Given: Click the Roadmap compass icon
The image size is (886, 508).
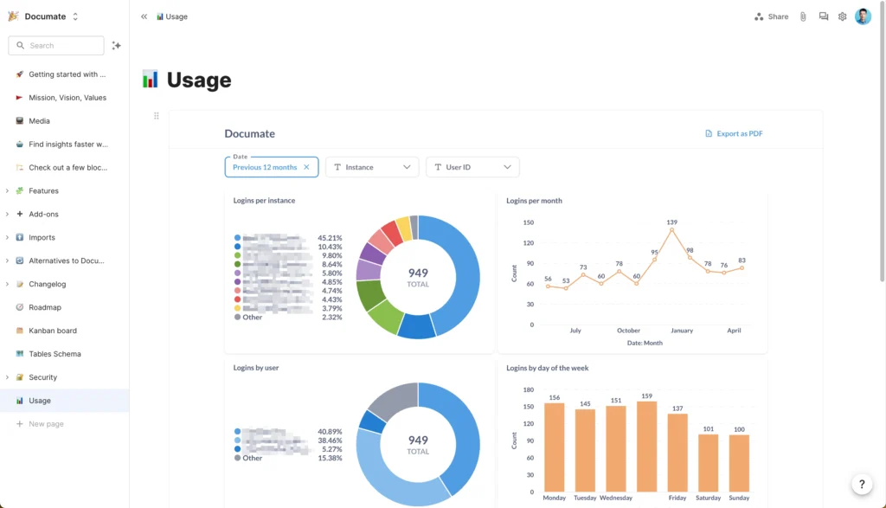Looking at the screenshot, I should point(20,307).
